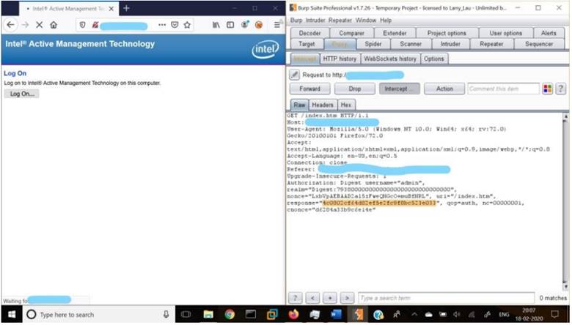This screenshot has height=325, width=572.
Task: Click the search help question mark button
Action: [x=295, y=298]
